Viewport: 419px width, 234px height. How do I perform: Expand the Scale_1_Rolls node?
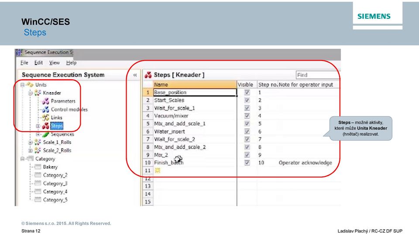pyautogui.click(x=30, y=142)
